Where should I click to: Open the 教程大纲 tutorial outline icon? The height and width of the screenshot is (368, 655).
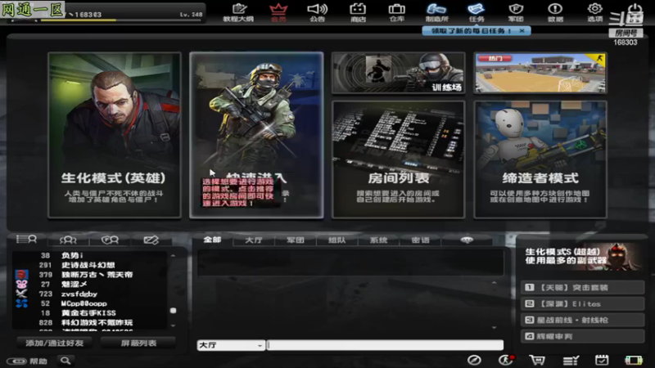(x=238, y=12)
